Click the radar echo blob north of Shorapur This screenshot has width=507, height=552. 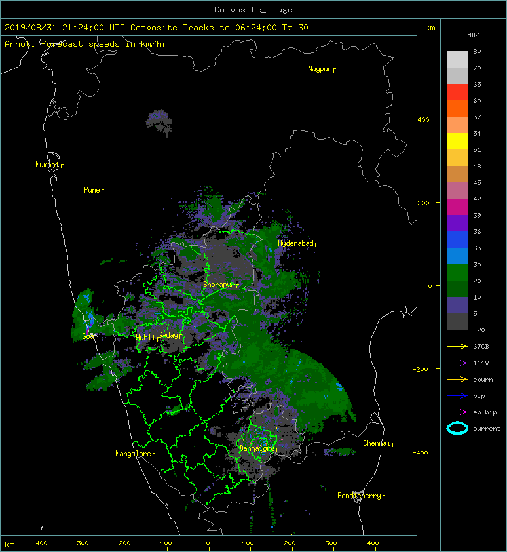215,208
